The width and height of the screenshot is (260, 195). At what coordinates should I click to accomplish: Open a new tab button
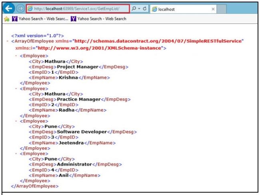click(x=221, y=9)
